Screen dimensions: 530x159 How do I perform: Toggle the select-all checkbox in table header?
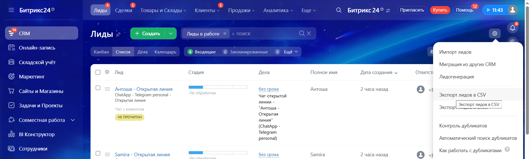[x=98, y=72]
